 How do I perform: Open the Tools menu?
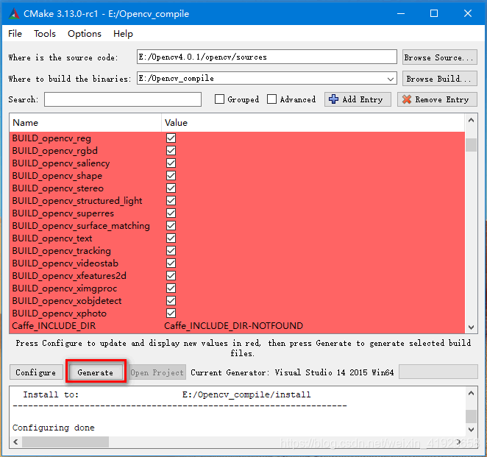(x=45, y=34)
